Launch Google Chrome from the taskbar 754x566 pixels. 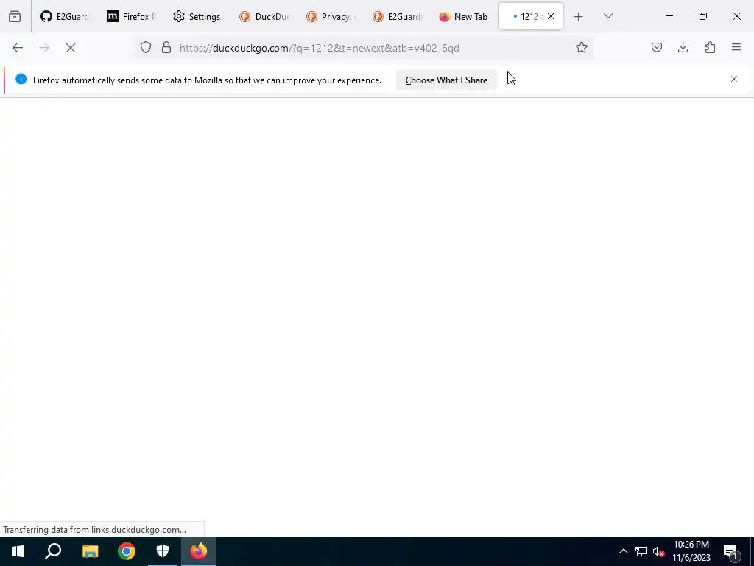(x=127, y=551)
